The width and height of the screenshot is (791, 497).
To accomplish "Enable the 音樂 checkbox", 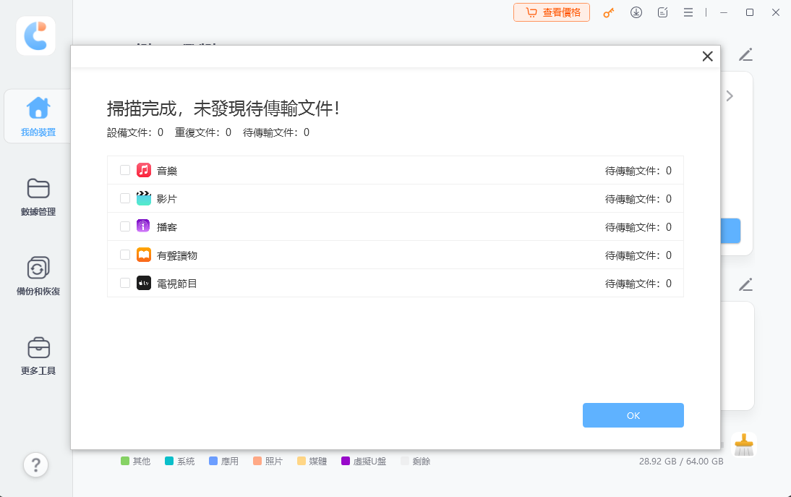I will tap(124, 170).
